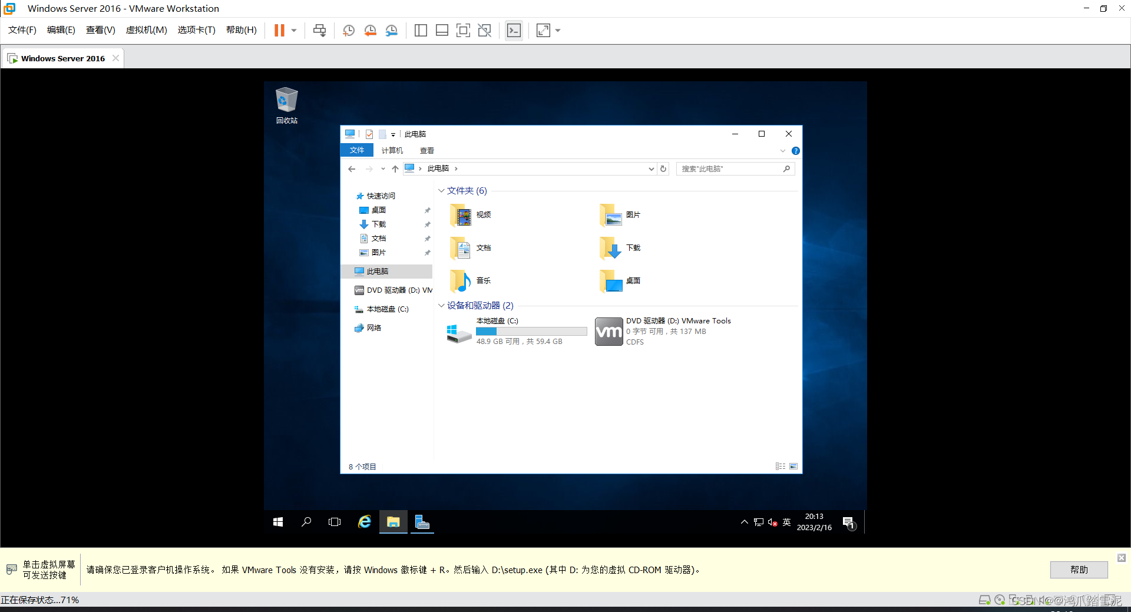This screenshot has height=612, width=1131.
Task: Open recent locations dropdown arrow
Action: (383, 169)
